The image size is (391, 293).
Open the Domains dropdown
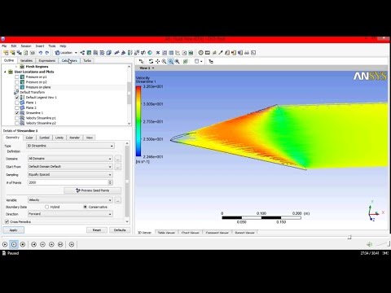70,159
